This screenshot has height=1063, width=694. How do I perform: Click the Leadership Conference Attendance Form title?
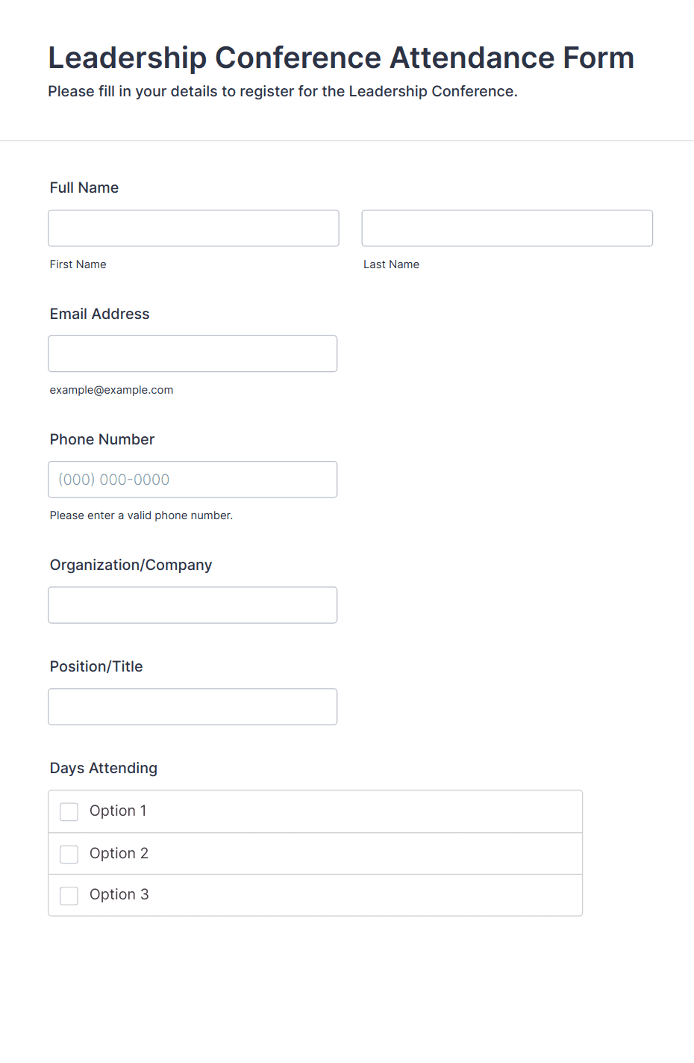(x=341, y=58)
